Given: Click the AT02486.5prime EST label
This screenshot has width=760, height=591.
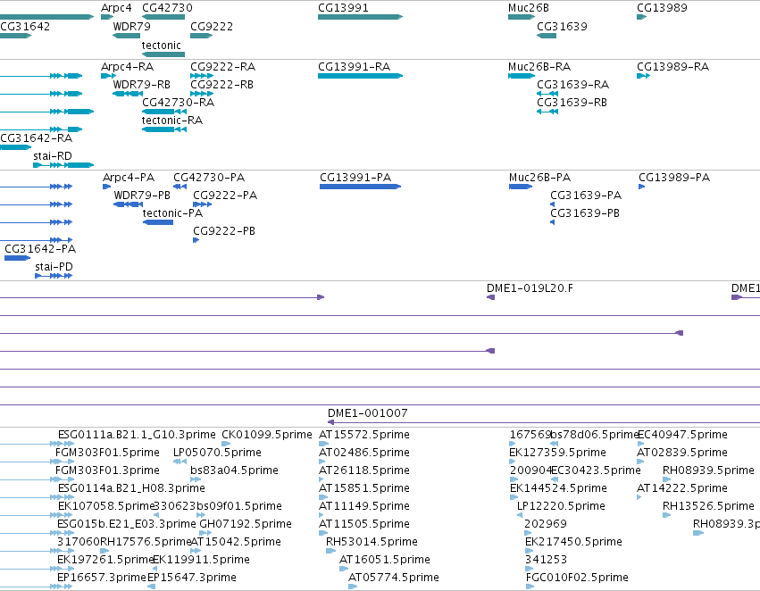Looking at the screenshot, I should 364,453.
